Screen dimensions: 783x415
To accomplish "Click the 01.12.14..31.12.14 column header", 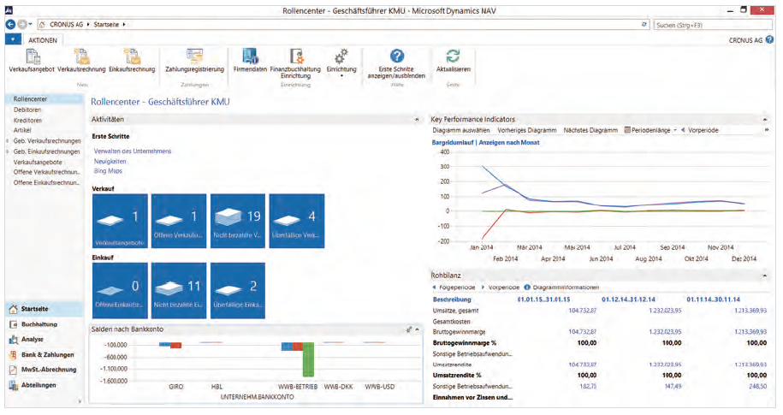I will pyautogui.click(x=628, y=299).
